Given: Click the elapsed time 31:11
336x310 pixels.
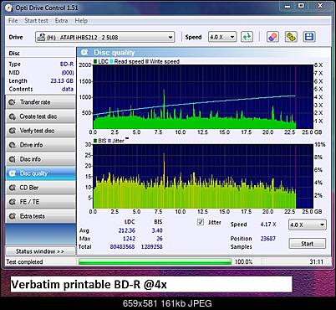Looking at the screenshot, I should pos(317,262).
